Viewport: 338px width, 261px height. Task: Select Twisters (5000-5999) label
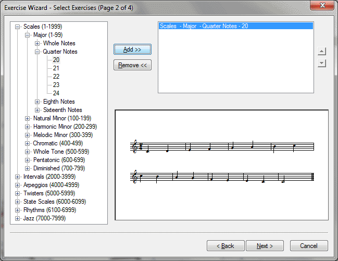tap(49, 193)
